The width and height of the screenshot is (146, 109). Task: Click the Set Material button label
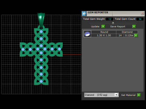128,95
